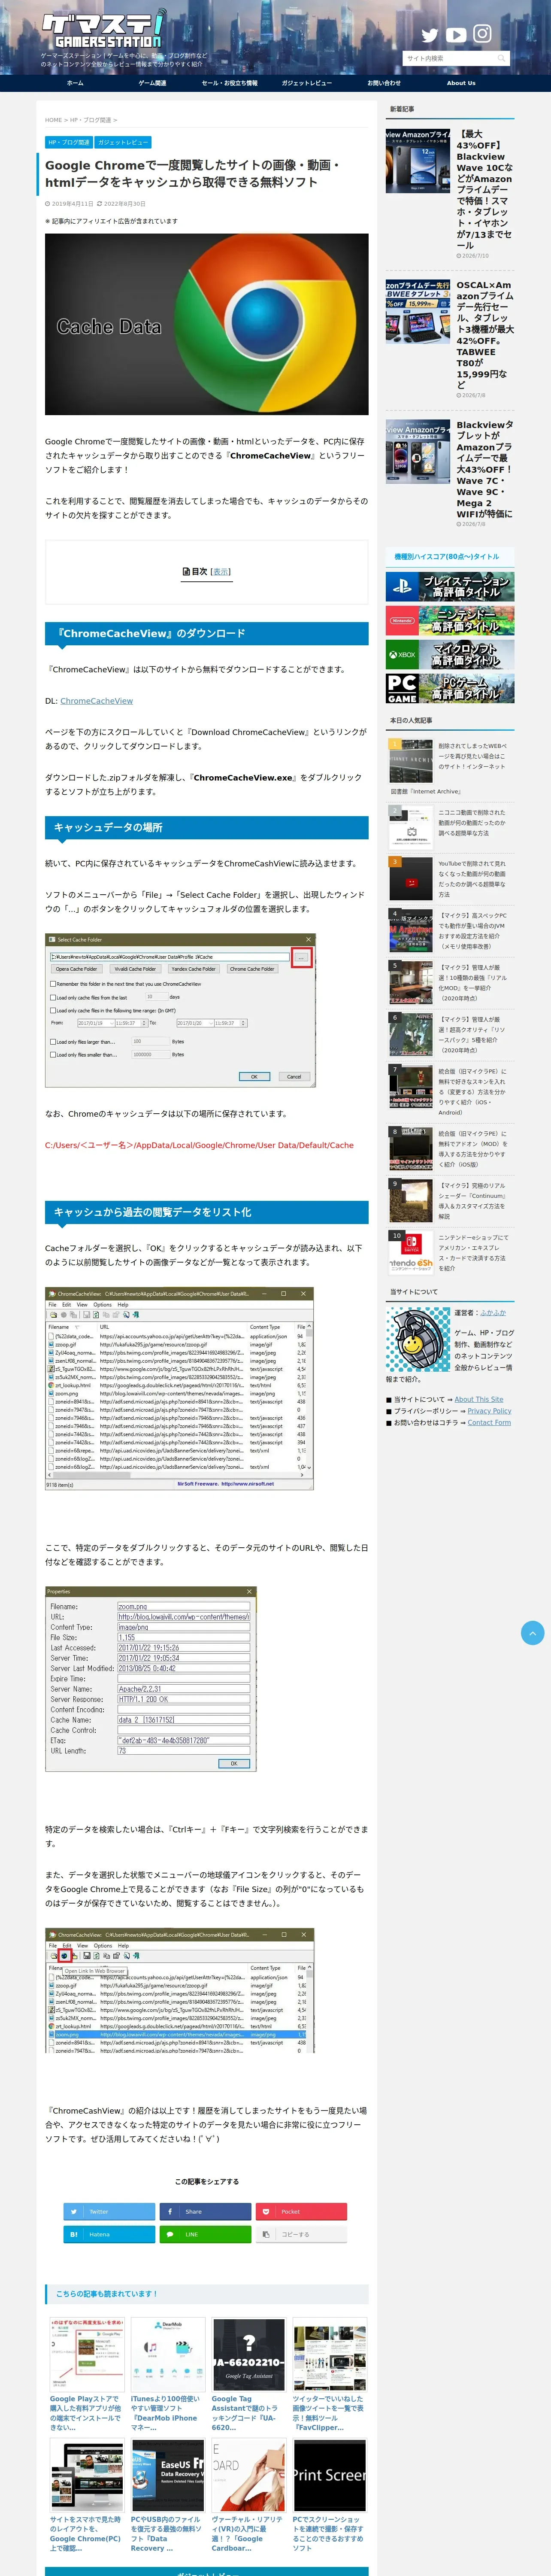
Task: Open the ゲーム関連 navigation menu item
Action: tap(152, 83)
